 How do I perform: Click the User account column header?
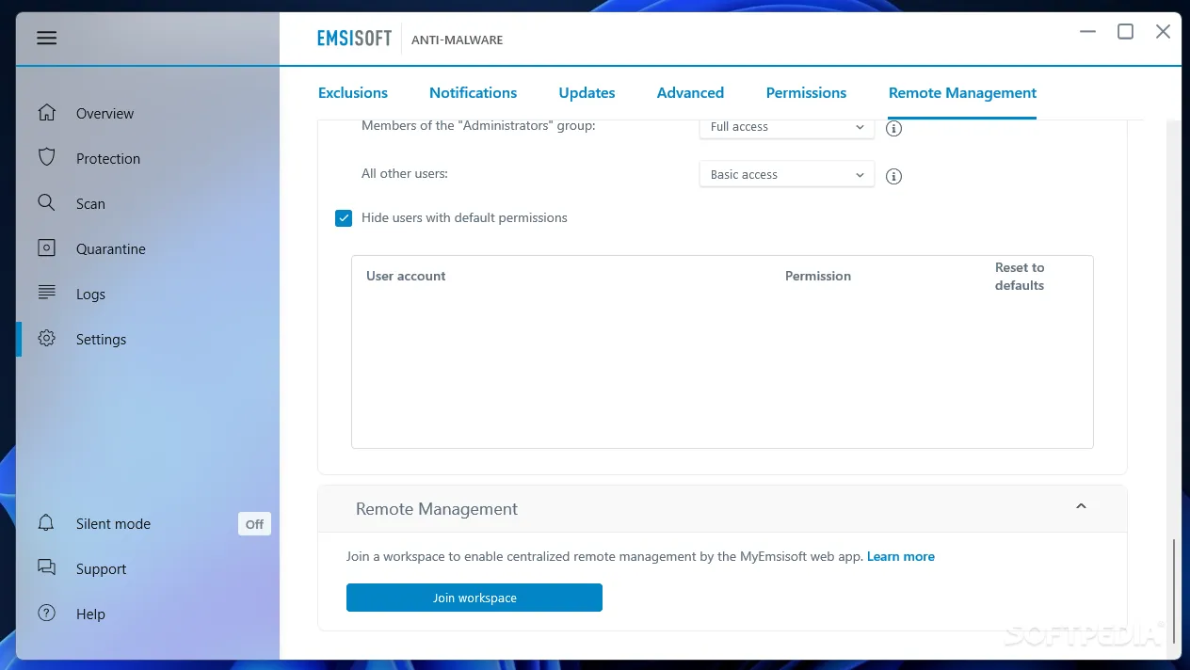click(406, 276)
